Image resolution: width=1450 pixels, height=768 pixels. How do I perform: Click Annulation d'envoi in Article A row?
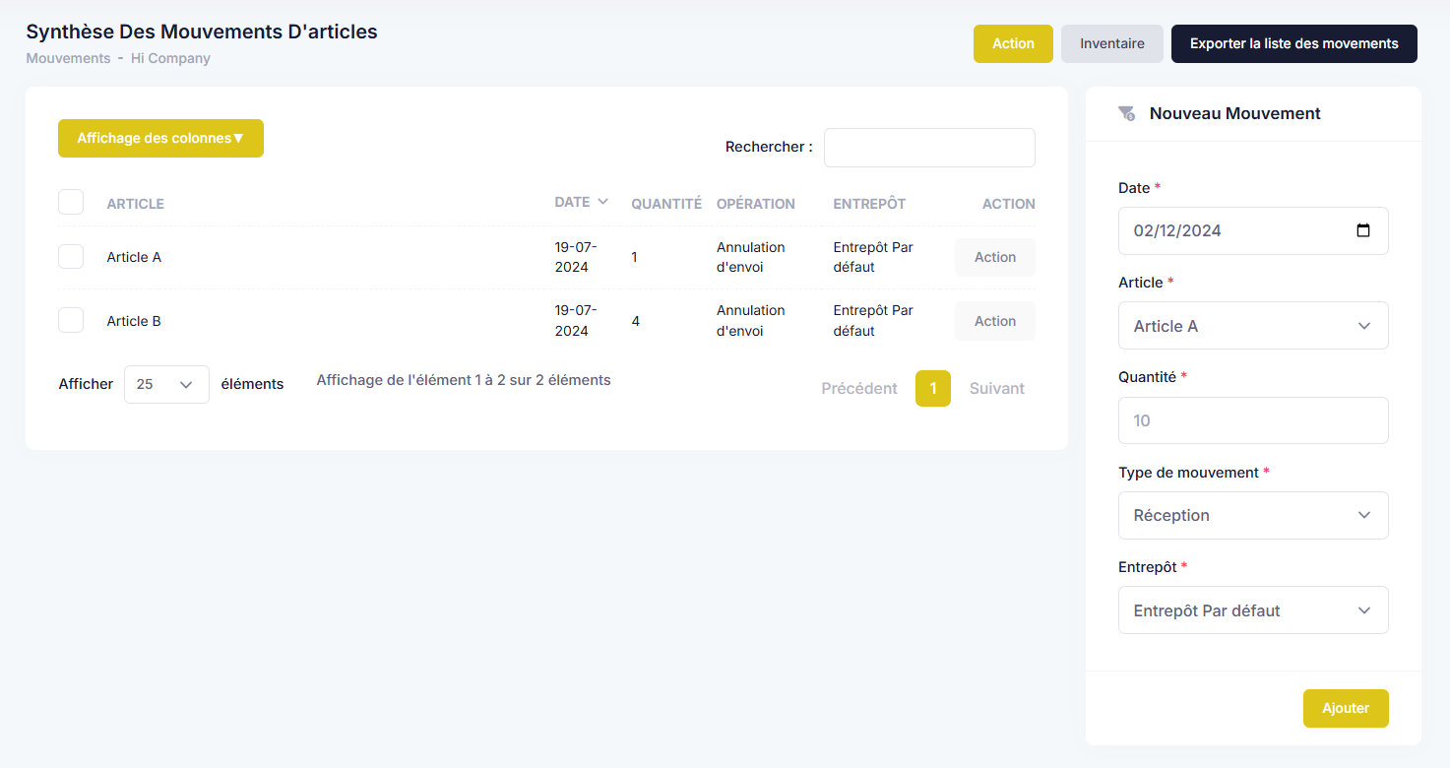[751, 257]
